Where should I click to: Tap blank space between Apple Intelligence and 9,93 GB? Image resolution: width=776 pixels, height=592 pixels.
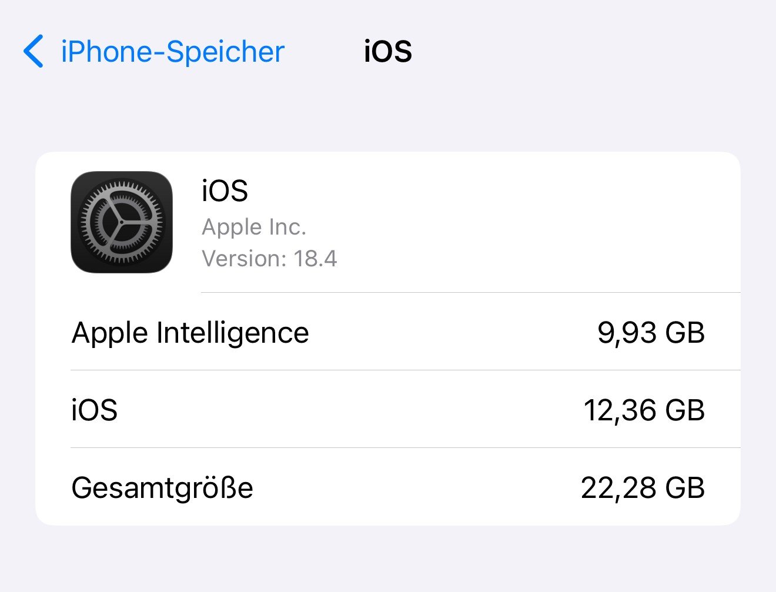tap(453, 333)
